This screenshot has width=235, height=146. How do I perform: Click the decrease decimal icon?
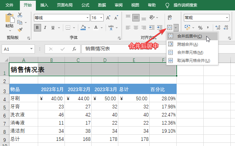[226, 28]
